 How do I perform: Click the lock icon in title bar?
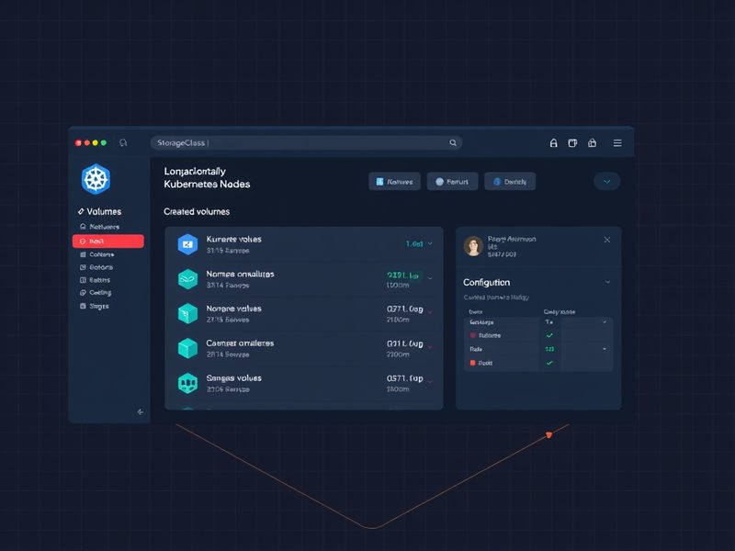click(x=554, y=143)
